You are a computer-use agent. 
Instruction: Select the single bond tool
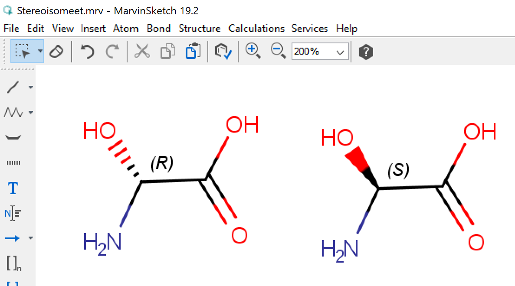pyautogui.click(x=13, y=87)
